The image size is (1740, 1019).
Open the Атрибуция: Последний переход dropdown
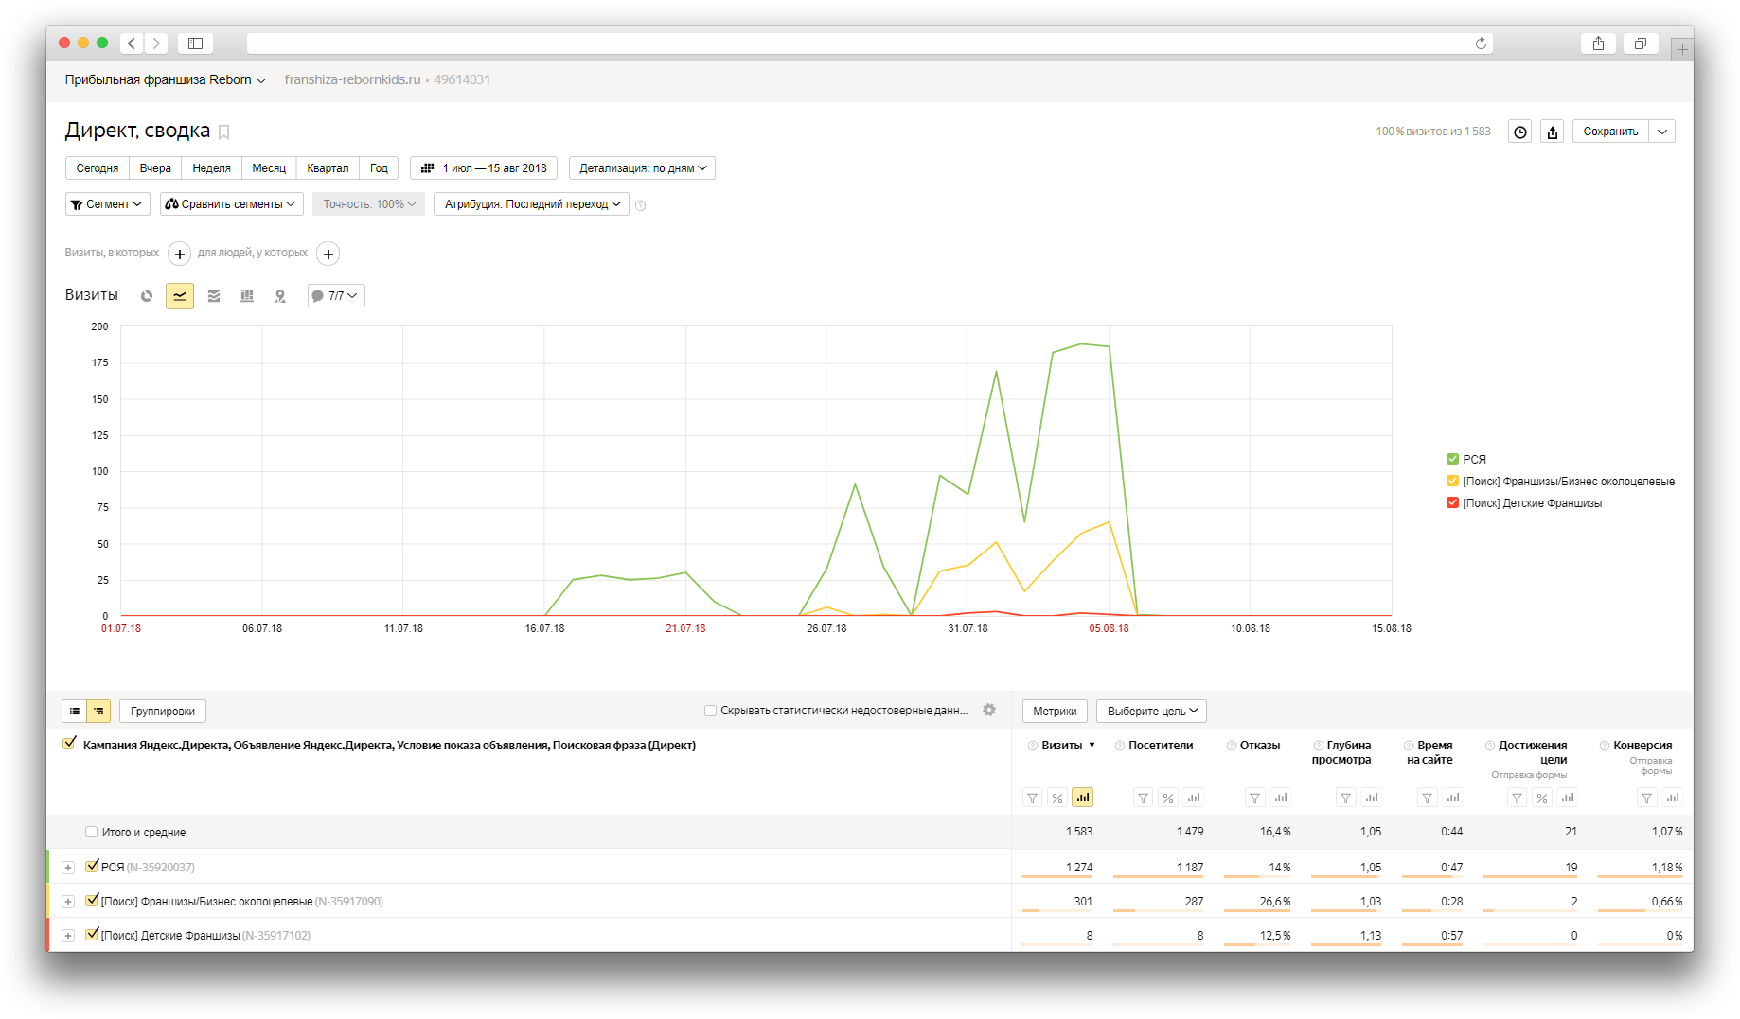click(x=531, y=204)
